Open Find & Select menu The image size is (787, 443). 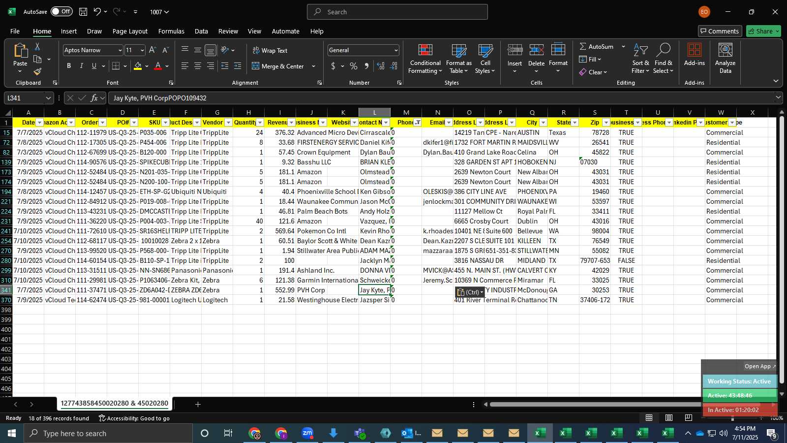coord(664,59)
